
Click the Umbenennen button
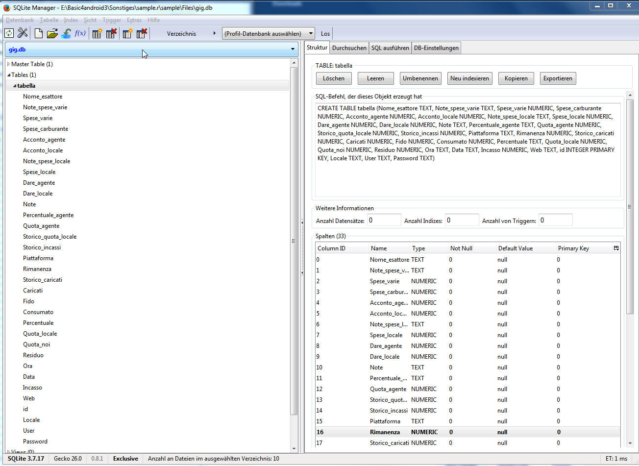tap(420, 78)
